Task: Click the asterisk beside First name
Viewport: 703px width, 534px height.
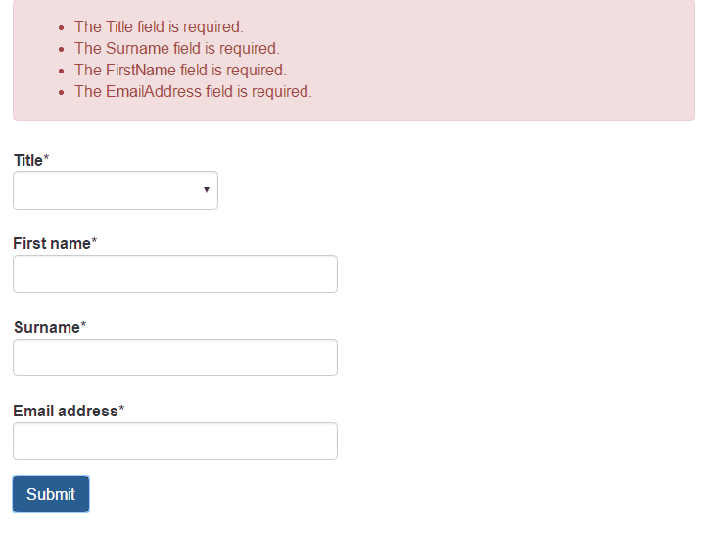Action: point(94,242)
